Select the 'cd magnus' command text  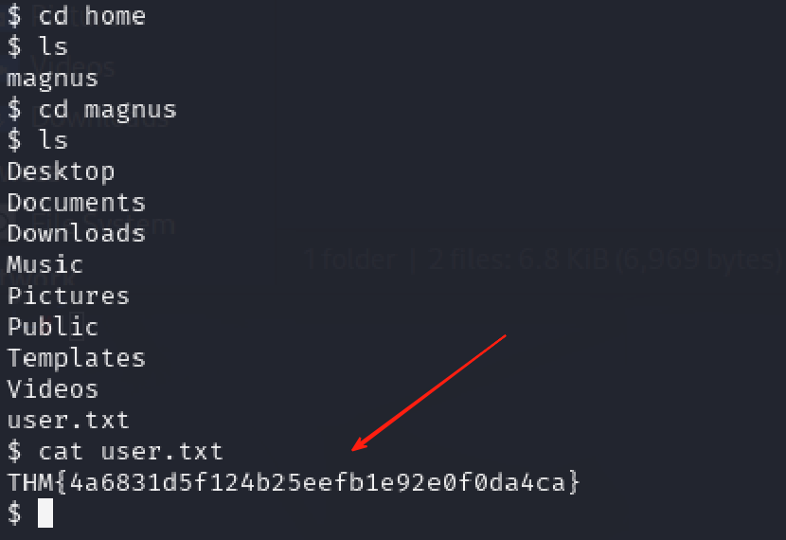[107, 110]
